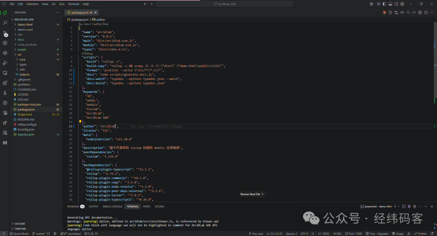Open file timeline history icon
Image resolution: width=437 pixels, height=236 pixels.
[x=390, y=13]
